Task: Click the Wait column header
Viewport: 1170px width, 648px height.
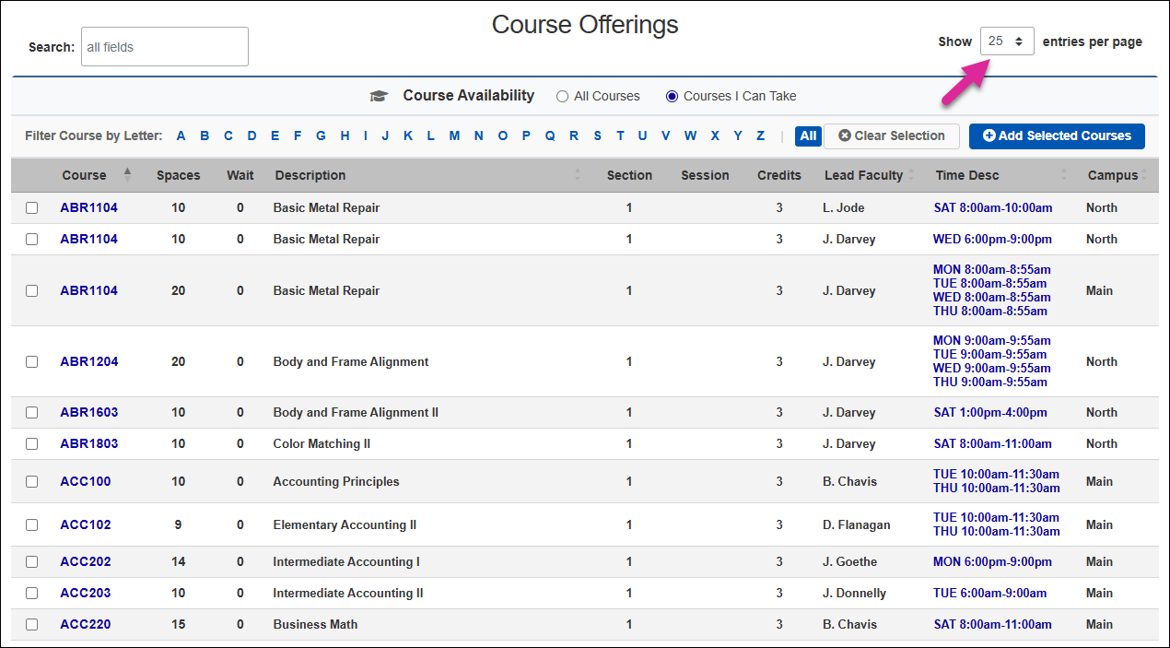Action: (240, 175)
